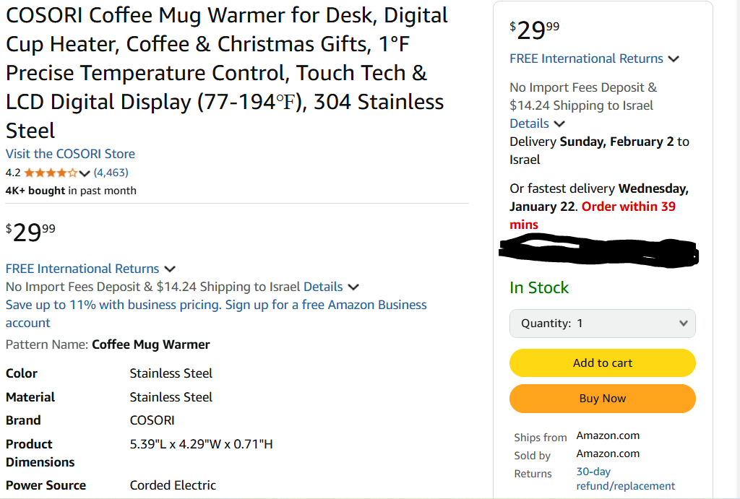Open Details link in the buy box
Image resolution: width=740 pixels, height=499 pixels.
click(529, 123)
